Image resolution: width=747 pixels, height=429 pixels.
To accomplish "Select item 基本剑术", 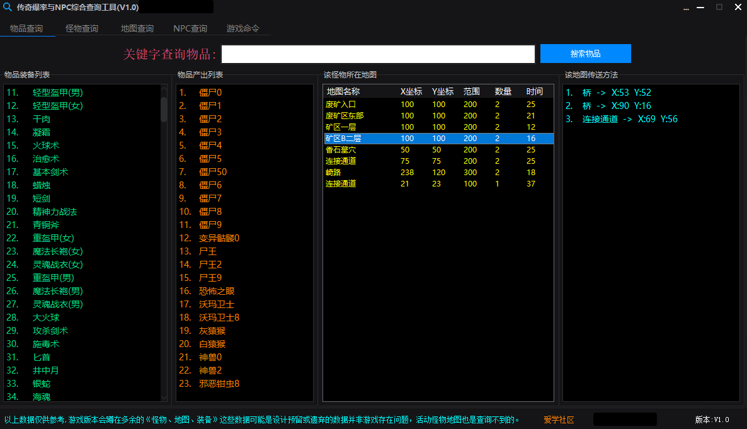I will 50,172.
